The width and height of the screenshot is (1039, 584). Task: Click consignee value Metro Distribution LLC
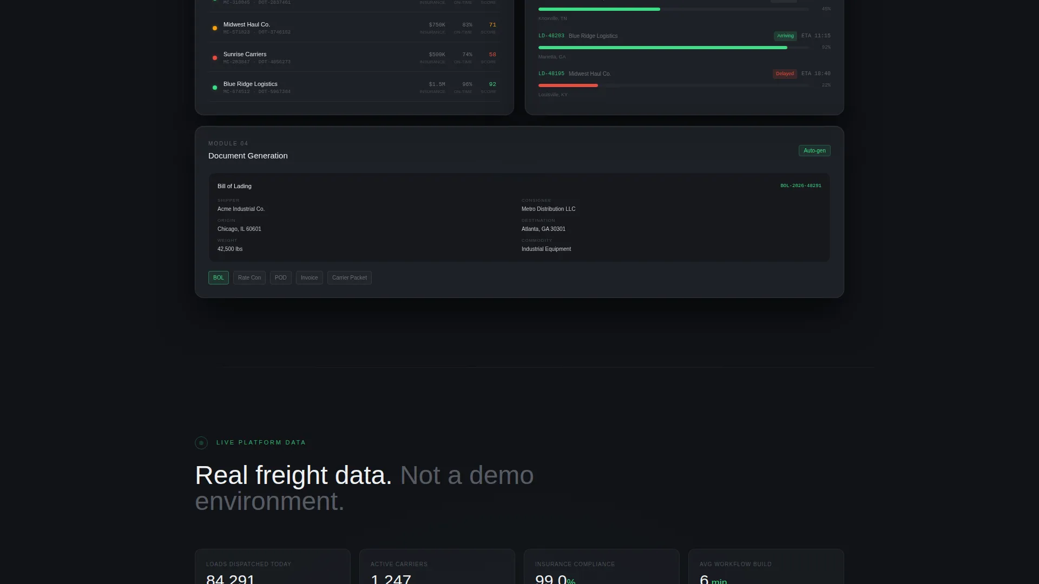(x=548, y=209)
